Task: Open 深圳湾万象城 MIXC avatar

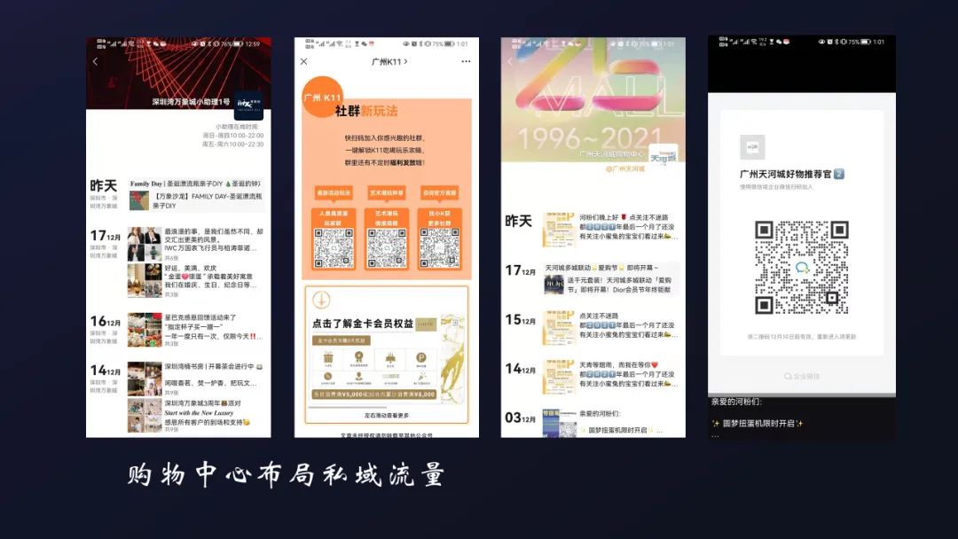Action: 248,104
